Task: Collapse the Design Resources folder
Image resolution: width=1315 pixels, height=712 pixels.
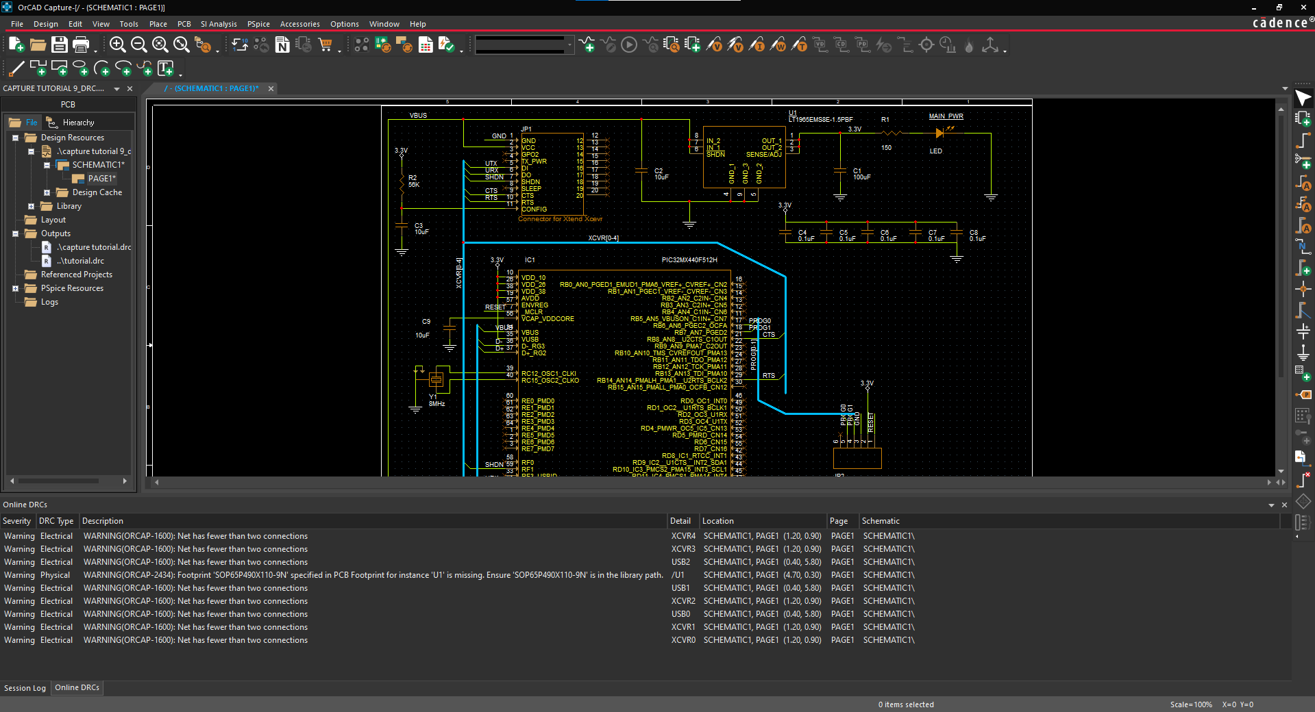Action: click(15, 137)
